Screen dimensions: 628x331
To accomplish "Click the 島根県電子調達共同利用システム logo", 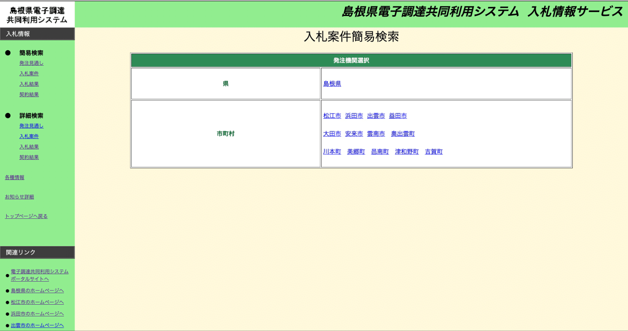I will 37,15.
